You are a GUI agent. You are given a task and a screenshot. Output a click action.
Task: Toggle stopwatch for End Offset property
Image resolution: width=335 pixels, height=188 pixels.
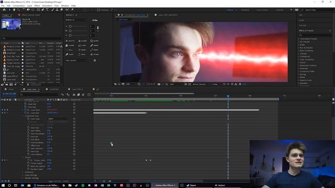pos(28,139)
